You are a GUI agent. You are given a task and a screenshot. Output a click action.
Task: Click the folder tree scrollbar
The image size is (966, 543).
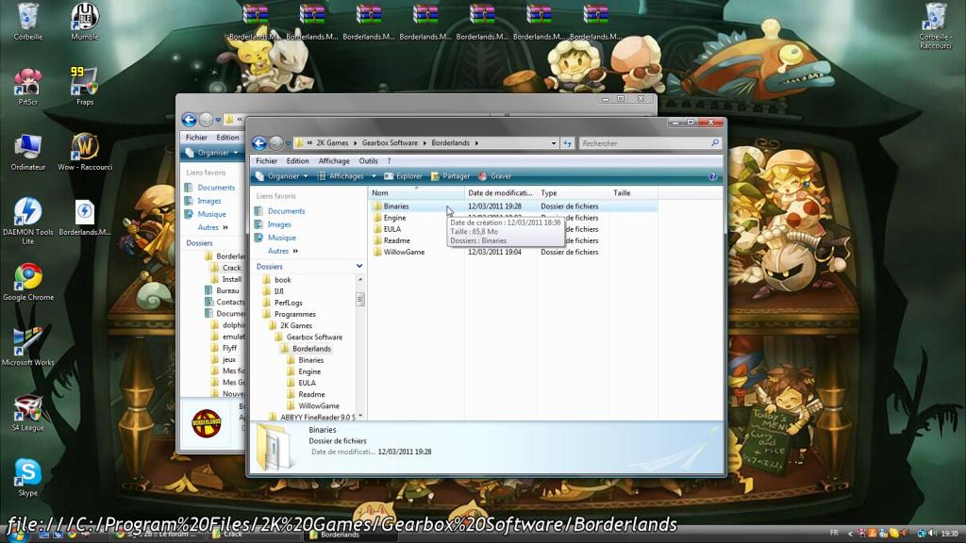pyautogui.click(x=360, y=299)
